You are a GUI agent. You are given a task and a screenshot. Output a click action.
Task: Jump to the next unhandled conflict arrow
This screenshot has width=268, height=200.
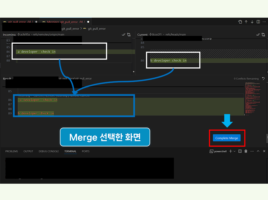[x=252, y=22]
